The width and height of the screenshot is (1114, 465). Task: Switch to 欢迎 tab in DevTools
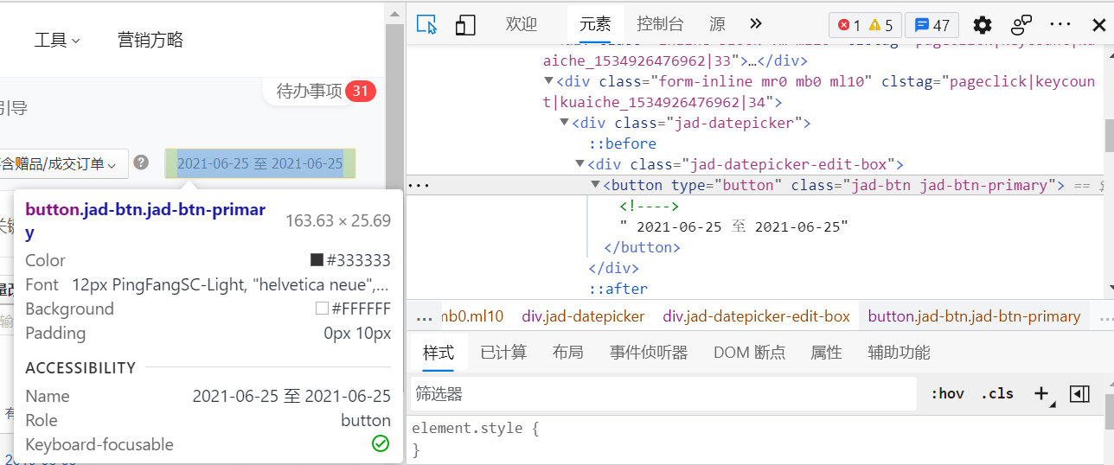[522, 24]
